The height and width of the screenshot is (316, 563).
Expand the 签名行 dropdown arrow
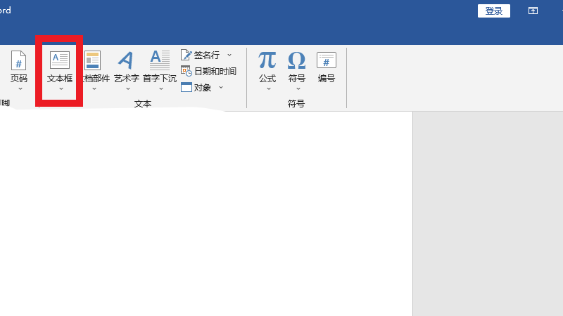click(x=229, y=55)
